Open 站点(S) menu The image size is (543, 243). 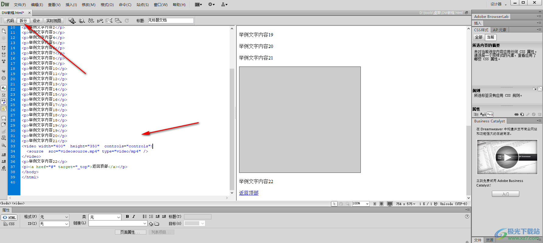[143, 5]
